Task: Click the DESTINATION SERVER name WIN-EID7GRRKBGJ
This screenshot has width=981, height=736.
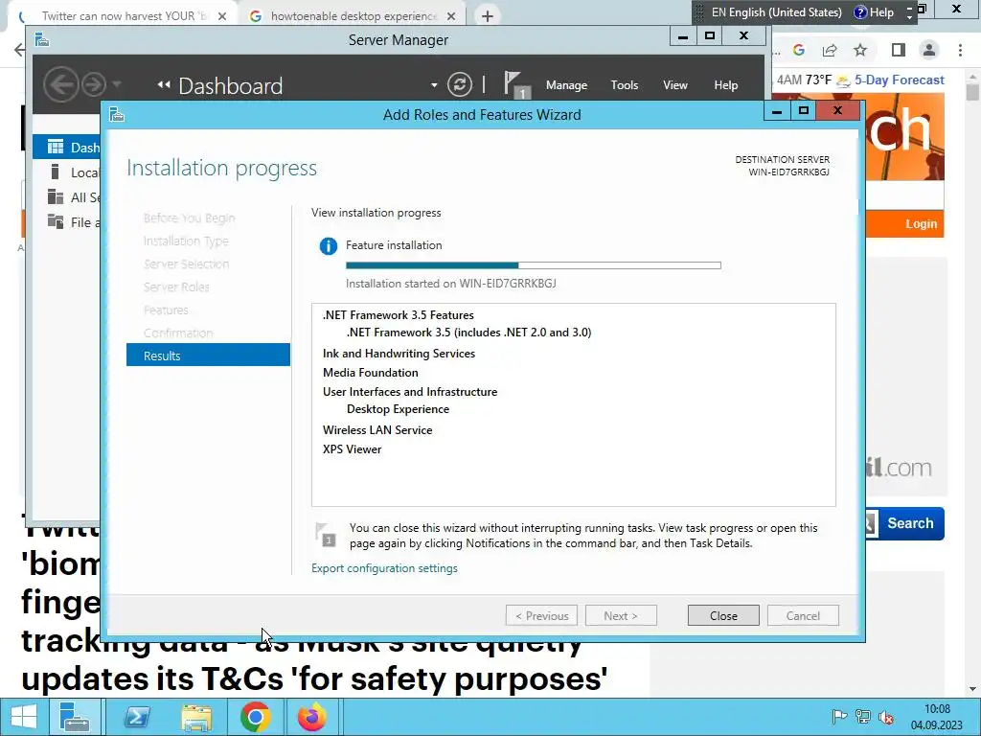Action: (788, 172)
